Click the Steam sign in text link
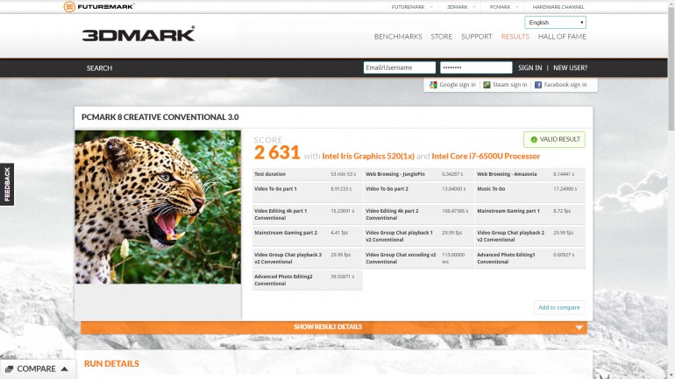Viewport: 675px width, 379px height. [509, 85]
